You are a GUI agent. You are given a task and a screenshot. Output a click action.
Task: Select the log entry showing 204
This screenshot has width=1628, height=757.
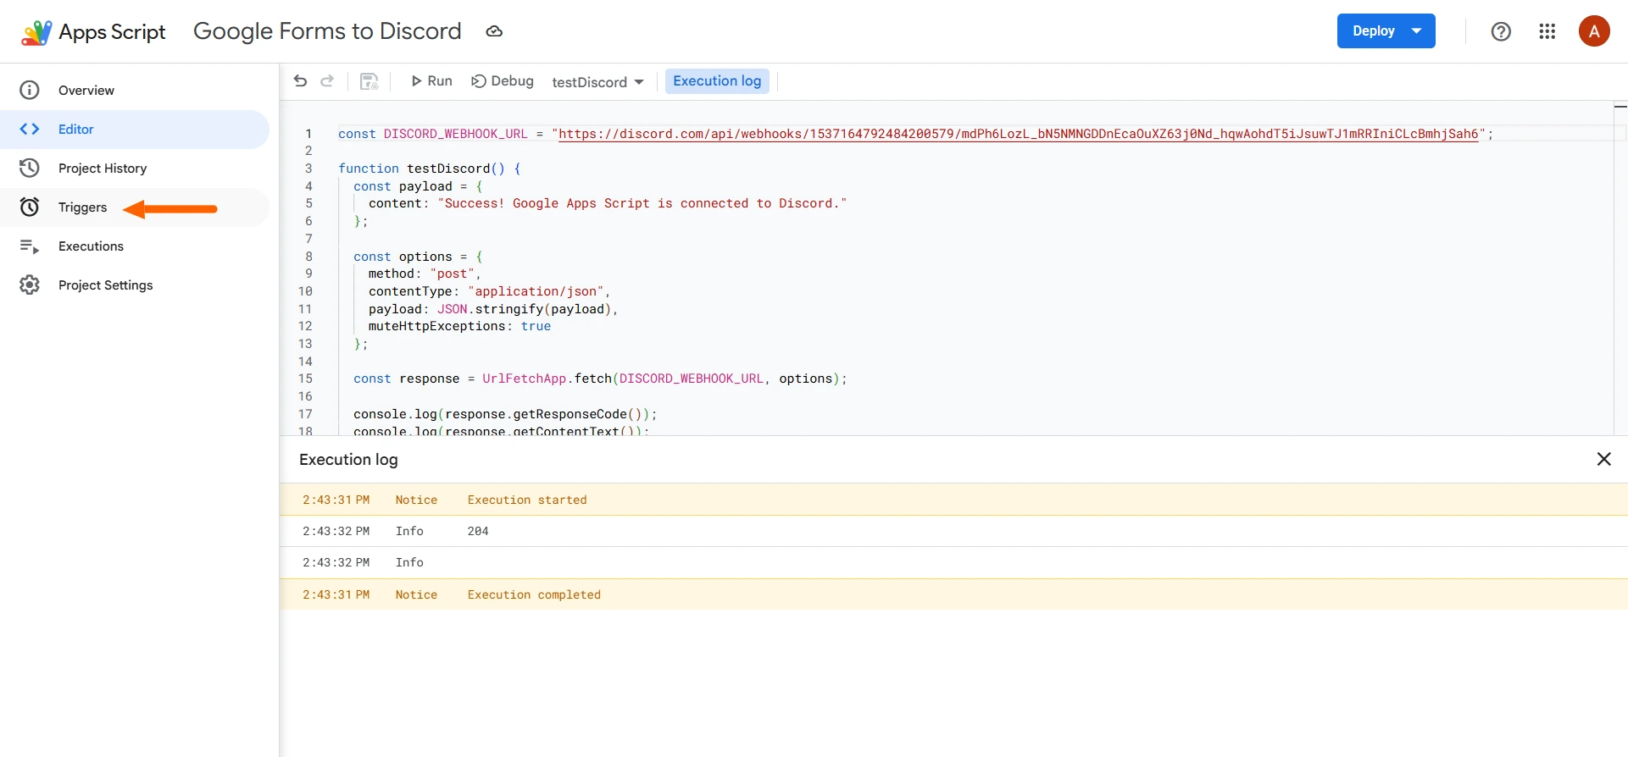point(953,531)
